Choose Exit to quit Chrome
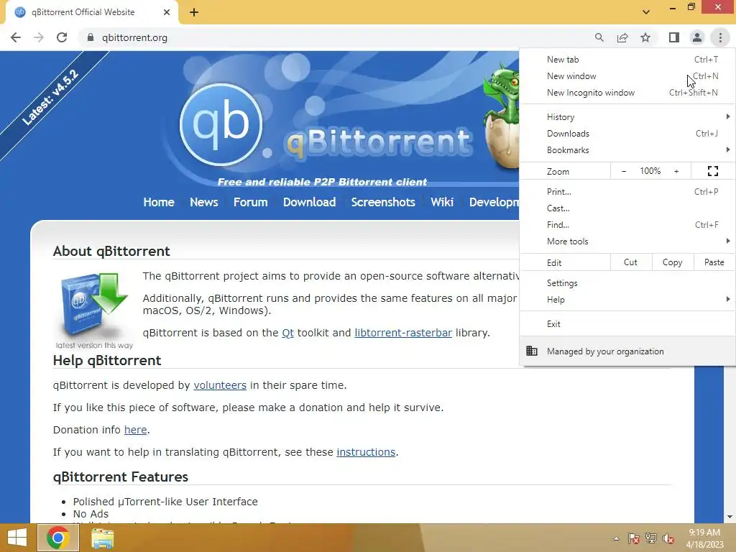 click(x=627, y=324)
